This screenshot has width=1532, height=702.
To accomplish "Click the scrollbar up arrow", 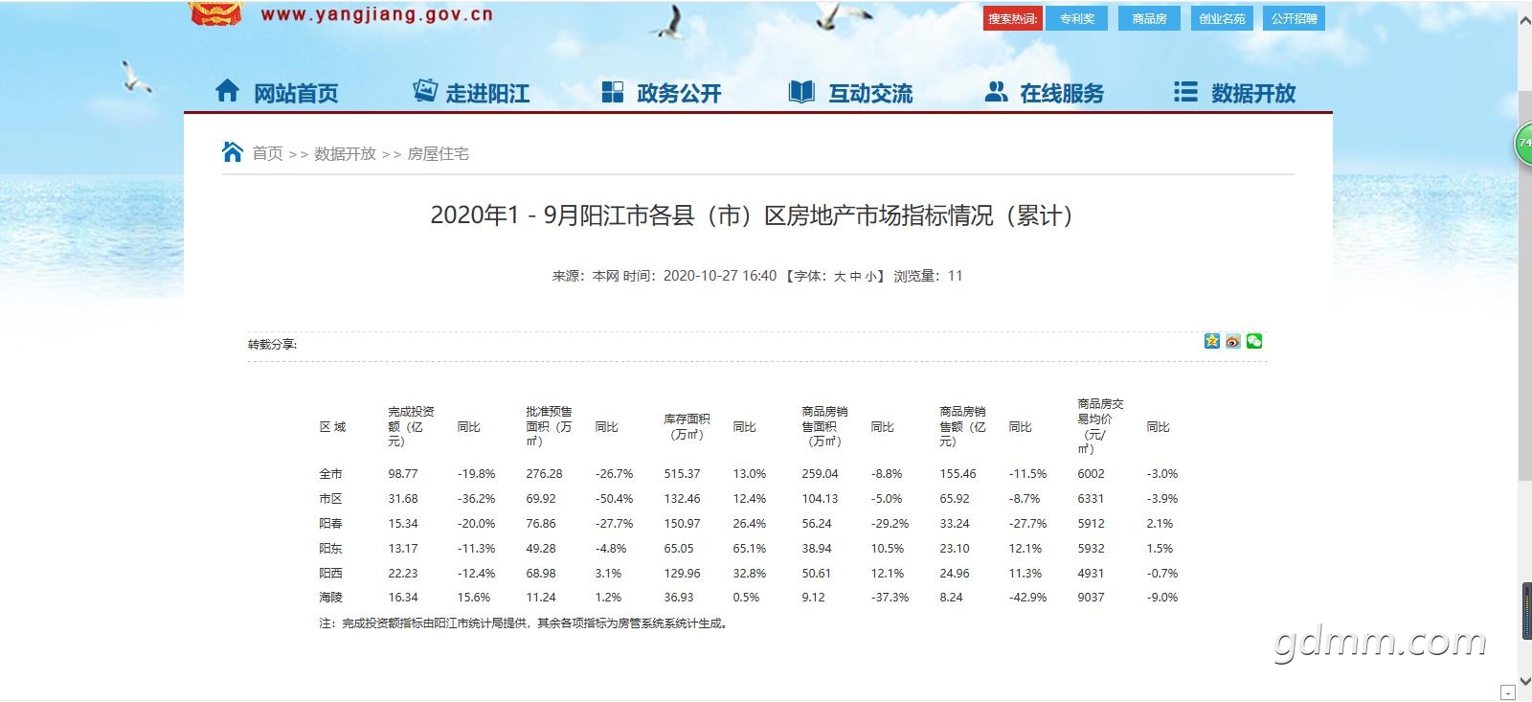I will tap(1524, 20).
